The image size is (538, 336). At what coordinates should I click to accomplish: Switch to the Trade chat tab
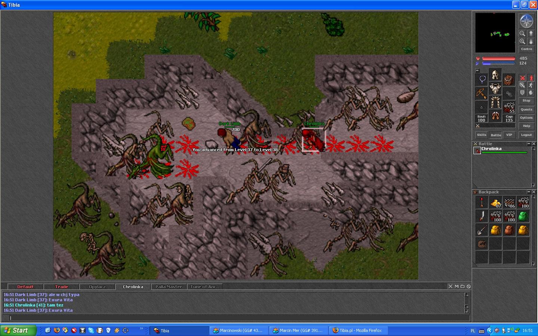(62, 287)
